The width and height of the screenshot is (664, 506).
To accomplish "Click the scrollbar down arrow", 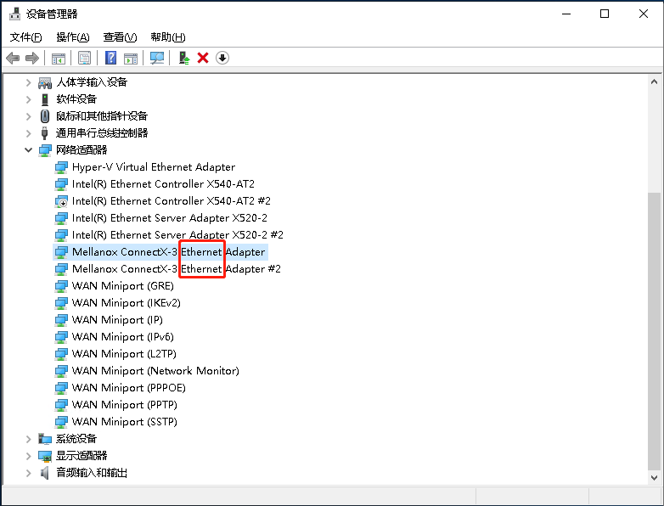I will [x=654, y=478].
